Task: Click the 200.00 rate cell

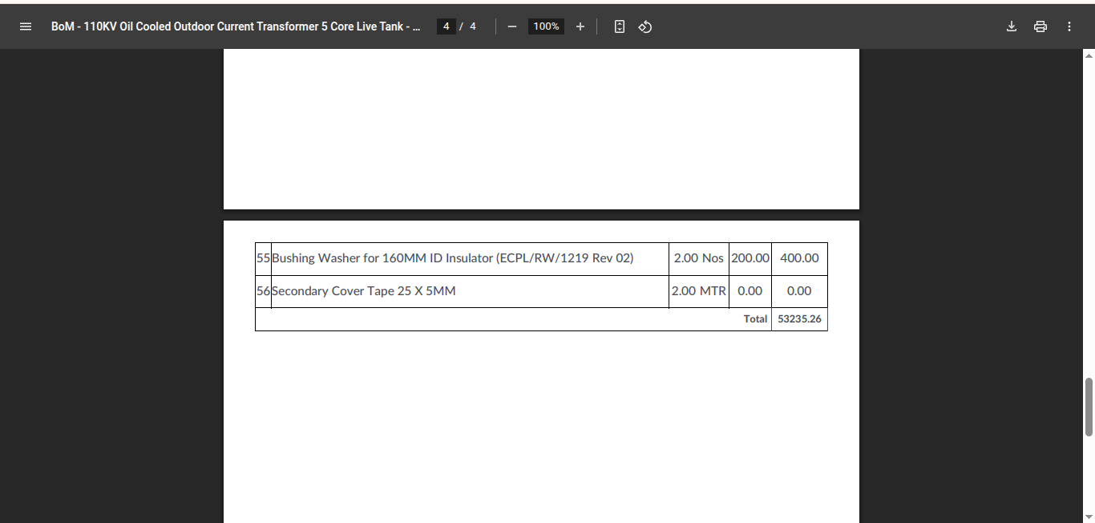Action: pos(750,258)
